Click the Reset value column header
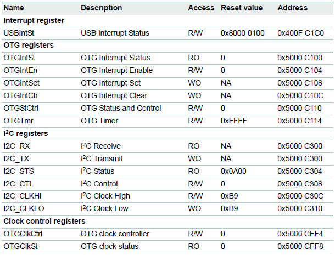 click(242, 8)
